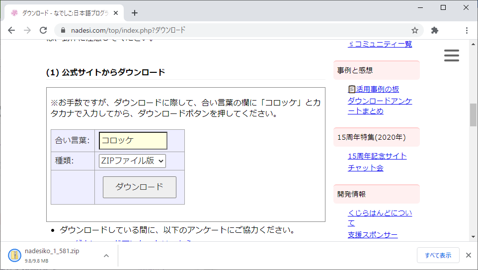478x270 pixels.
Task: Click the browser back arrow
Action: click(11, 30)
